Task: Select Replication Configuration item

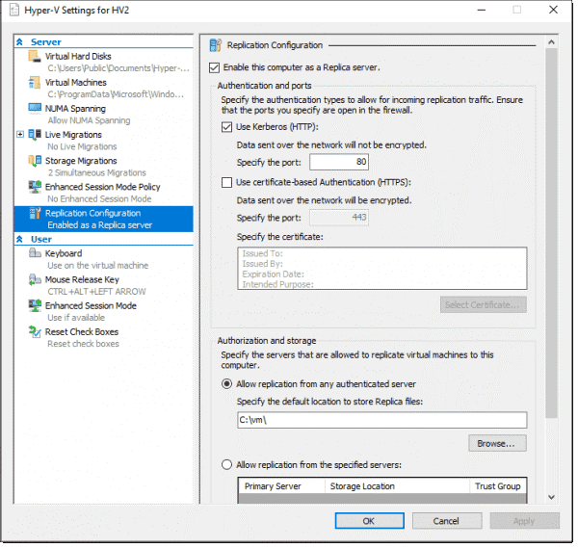Action: [x=104, y=219]
